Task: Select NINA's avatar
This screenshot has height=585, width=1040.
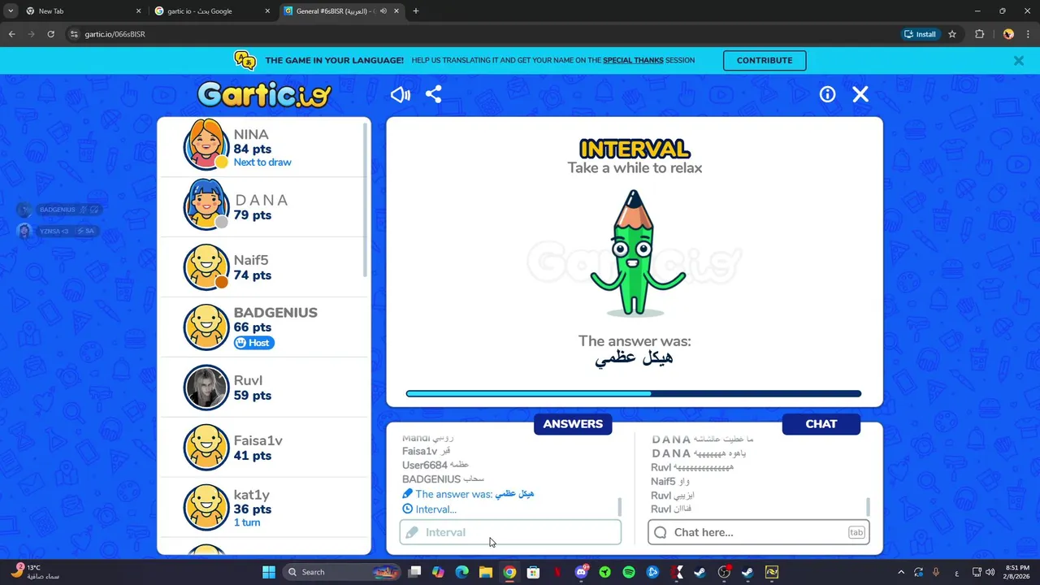Action: tap(206, 145)
